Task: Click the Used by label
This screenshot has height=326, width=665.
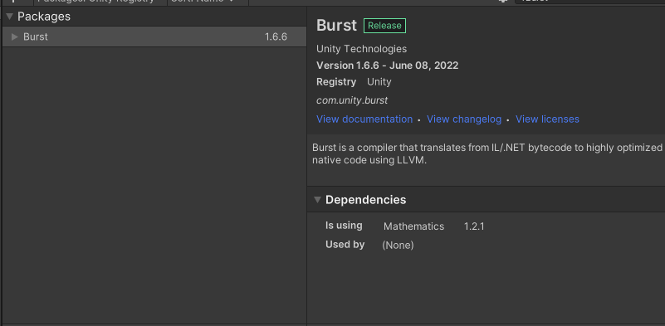Action: click(345, 245)
